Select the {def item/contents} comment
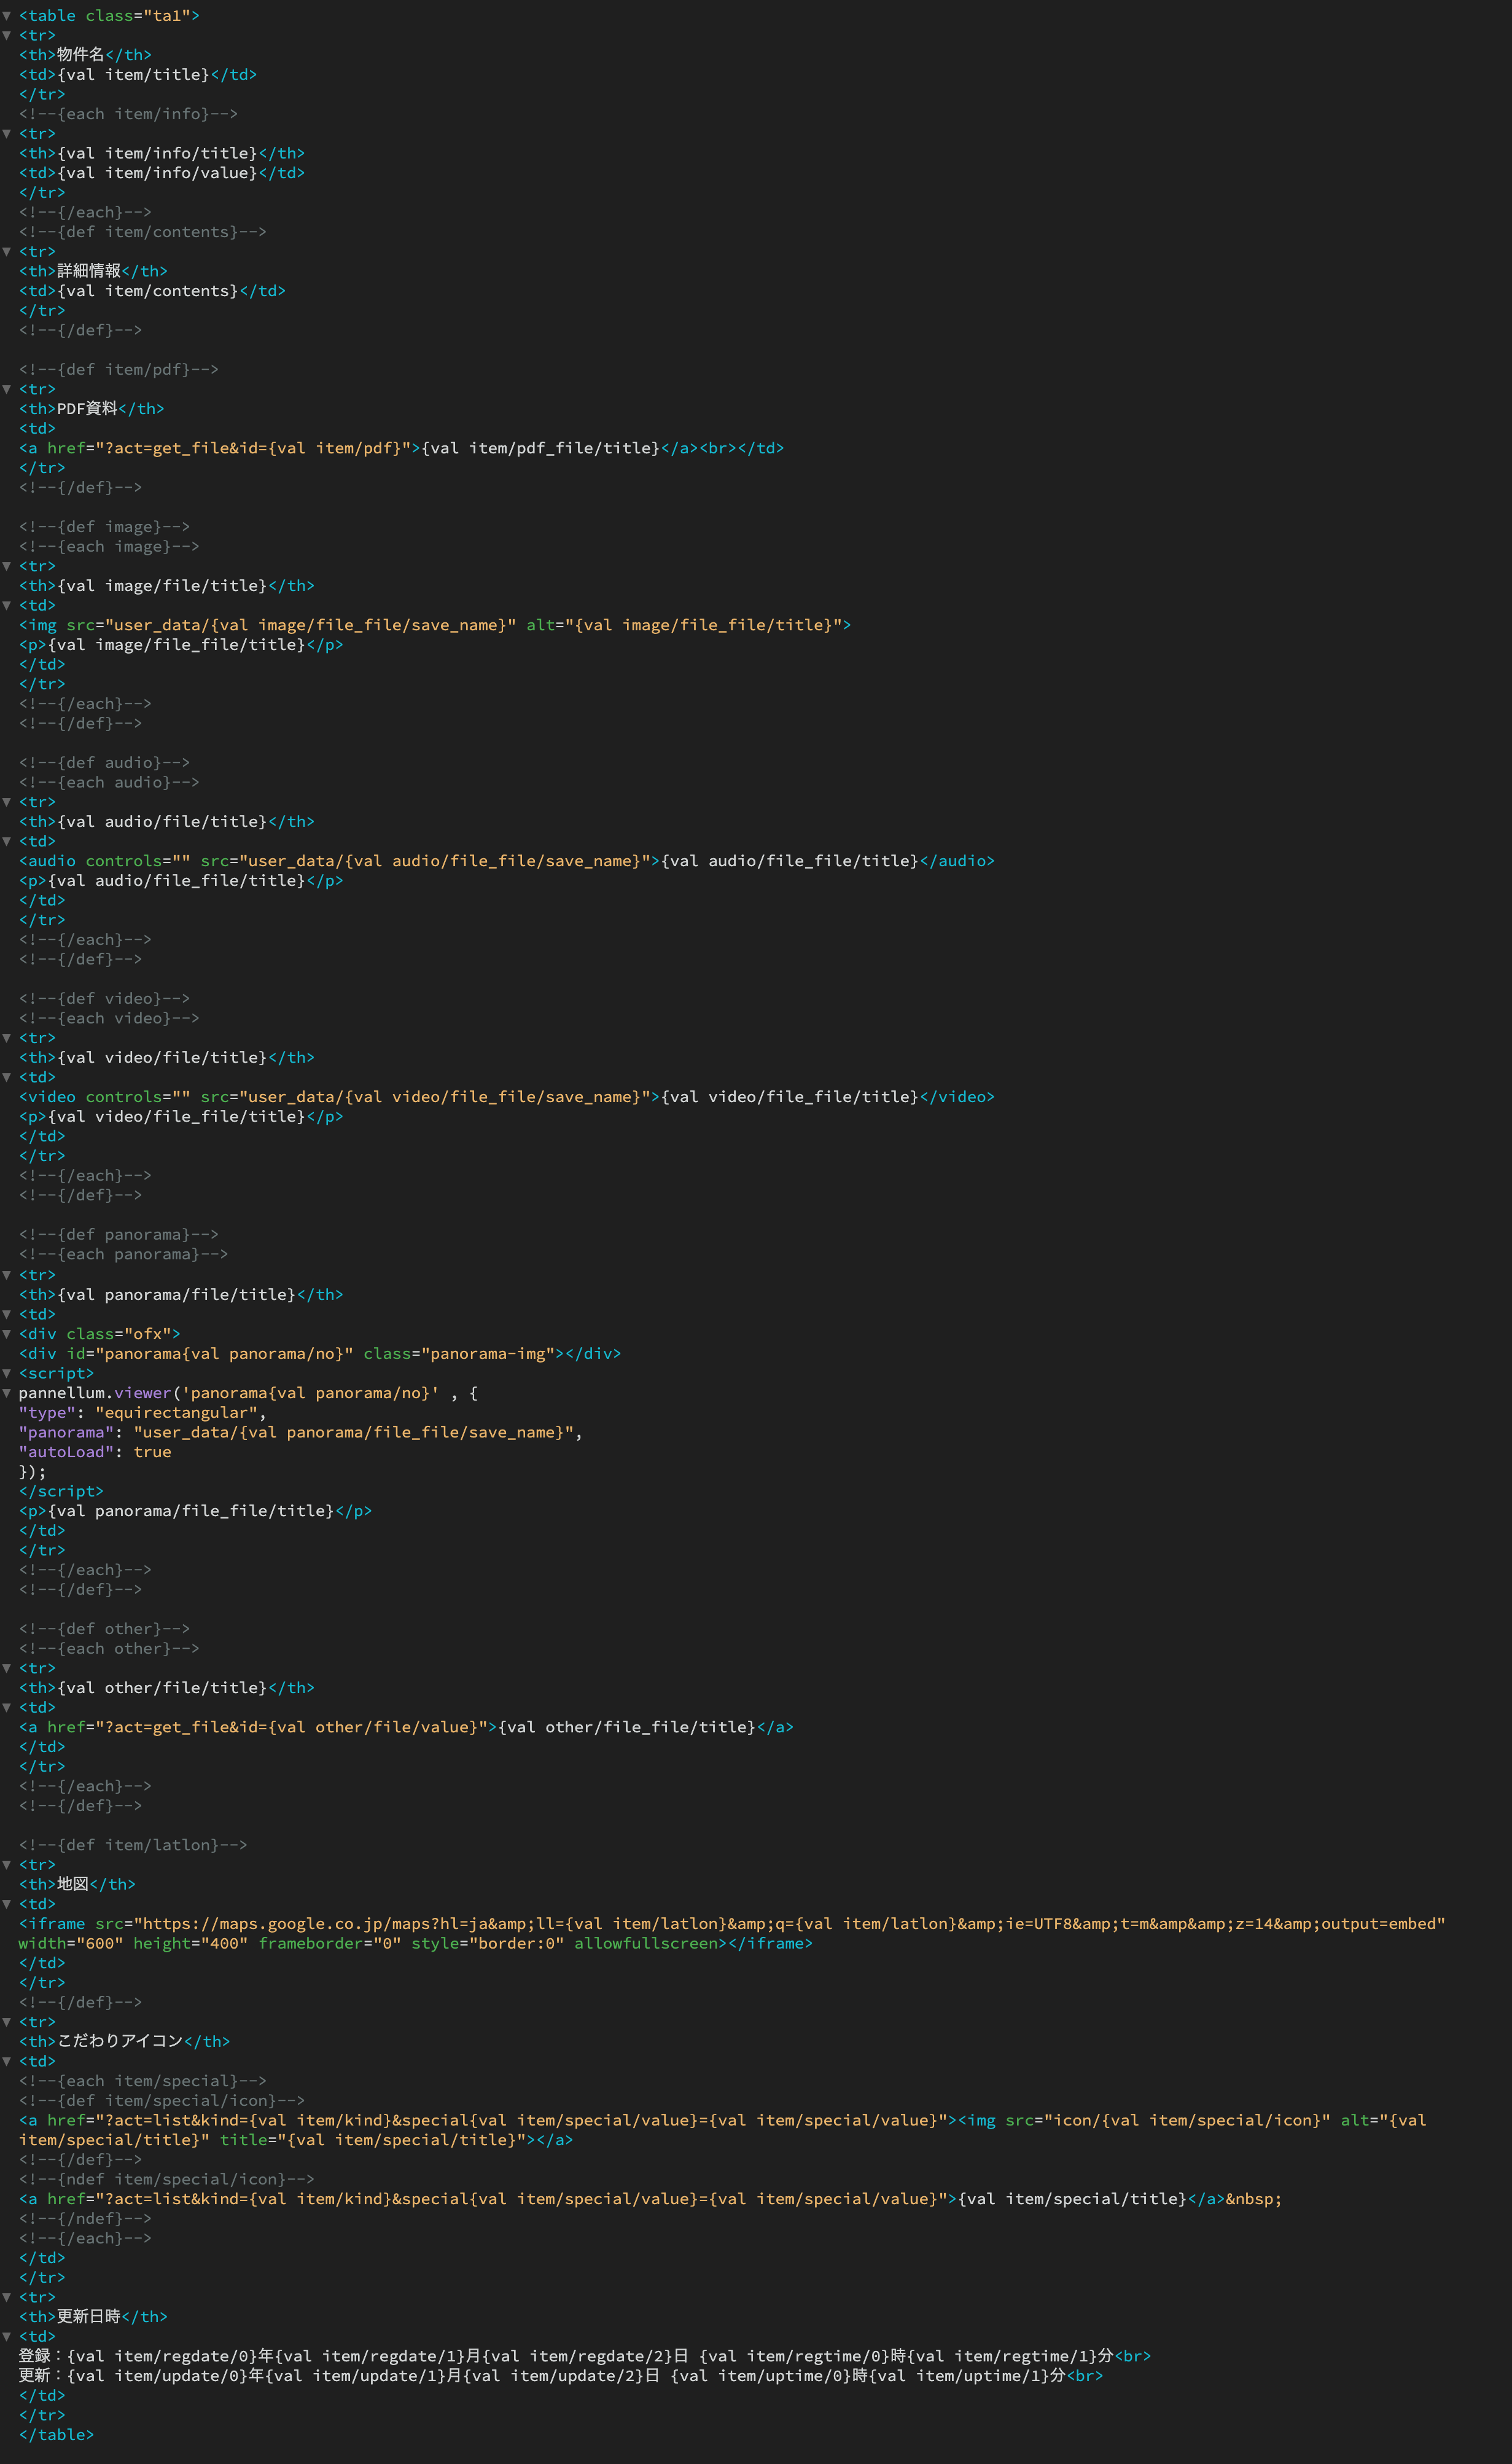This screenshot has height=2464, width=1512. [x=143, y=232]
